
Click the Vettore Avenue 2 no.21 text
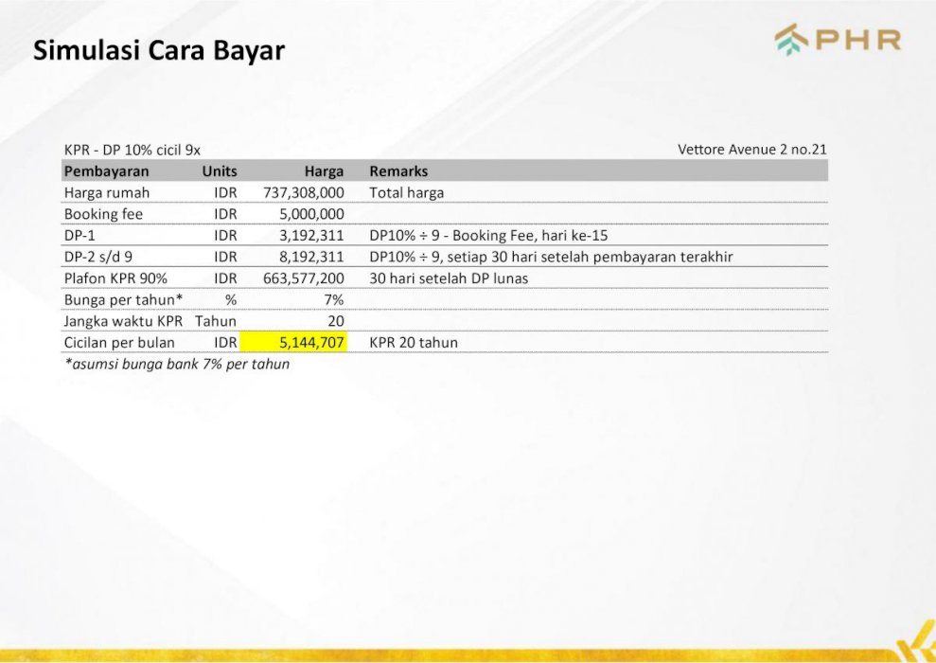click(x=752, y=150)
